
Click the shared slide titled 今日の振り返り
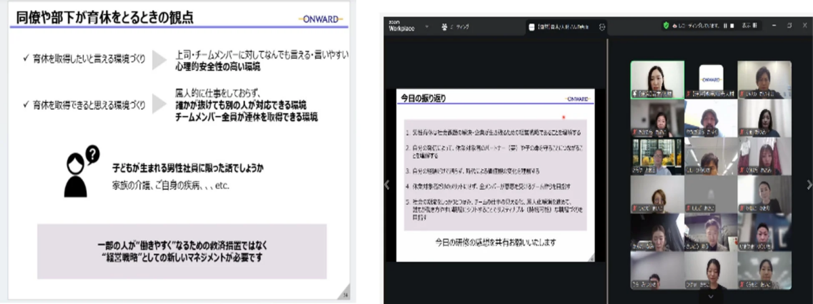point(495,175)
